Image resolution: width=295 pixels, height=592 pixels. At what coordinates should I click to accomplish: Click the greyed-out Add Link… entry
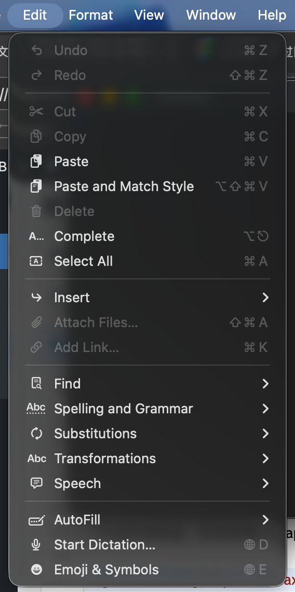coord(147,347)
